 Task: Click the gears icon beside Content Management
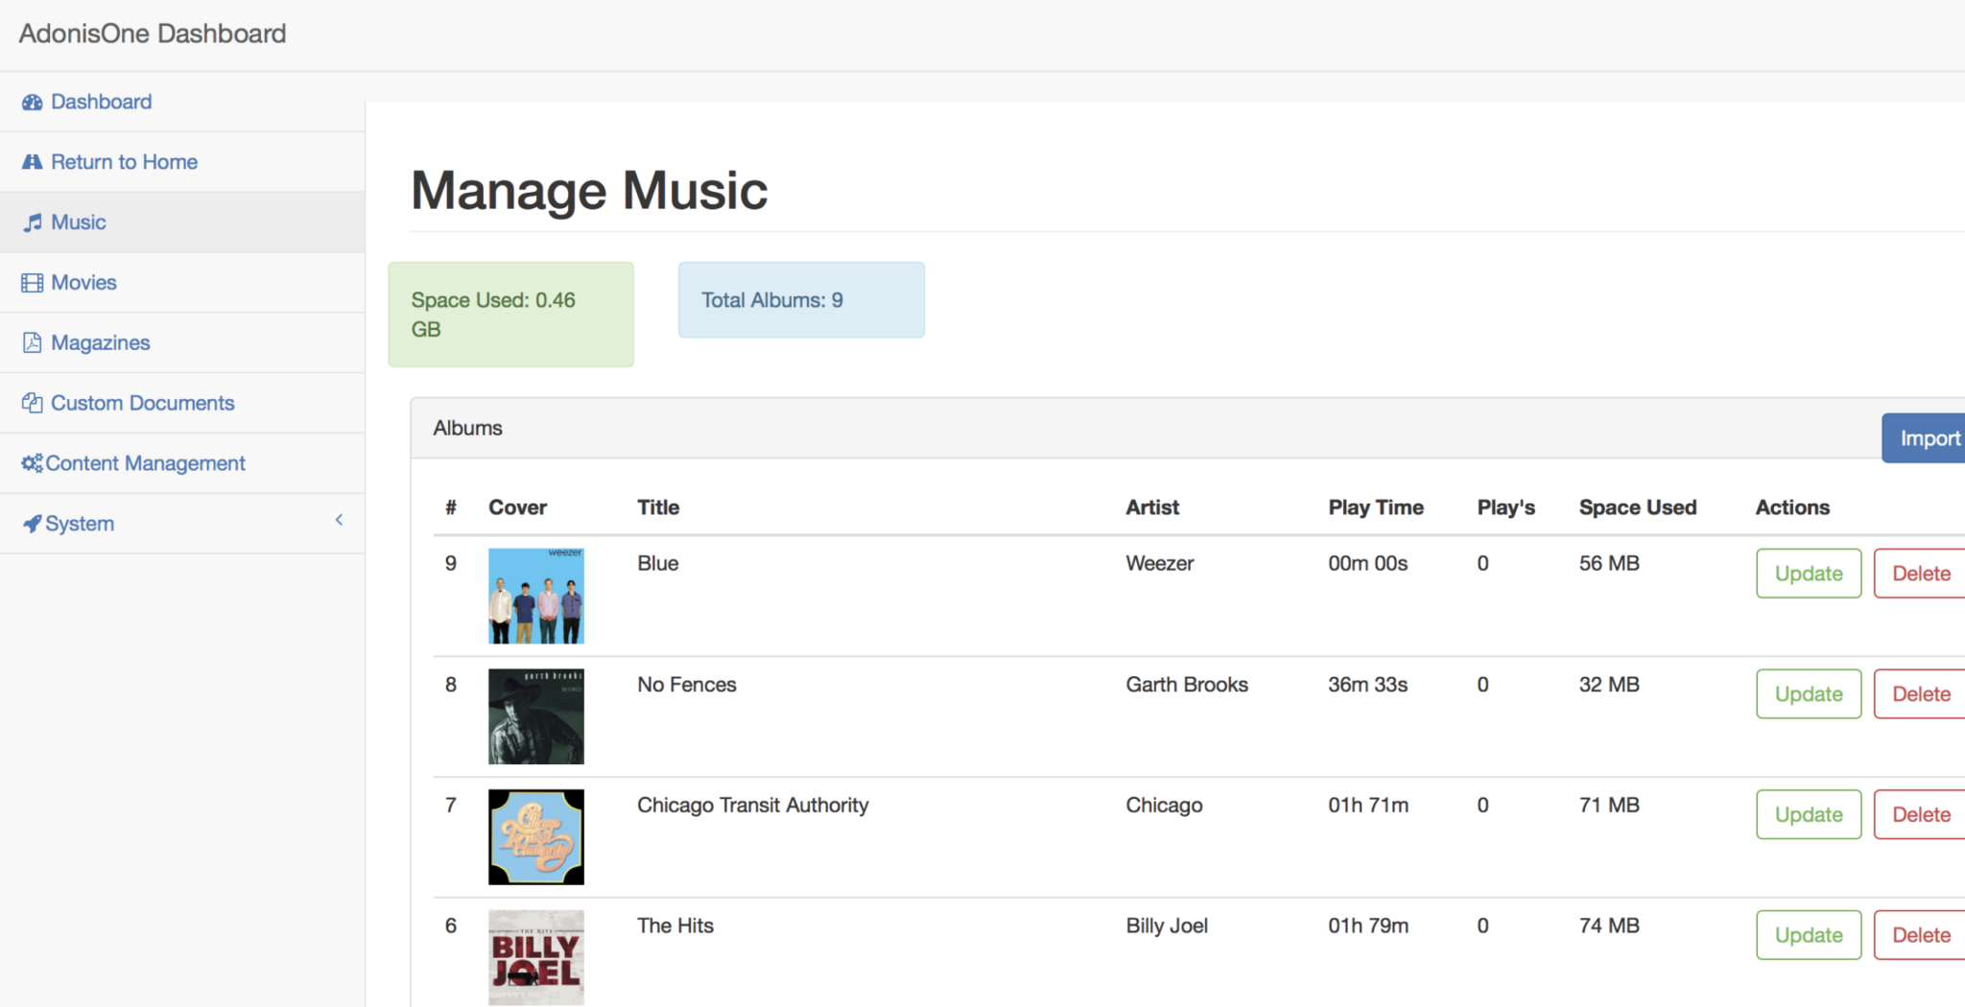[x=33, y=464]
